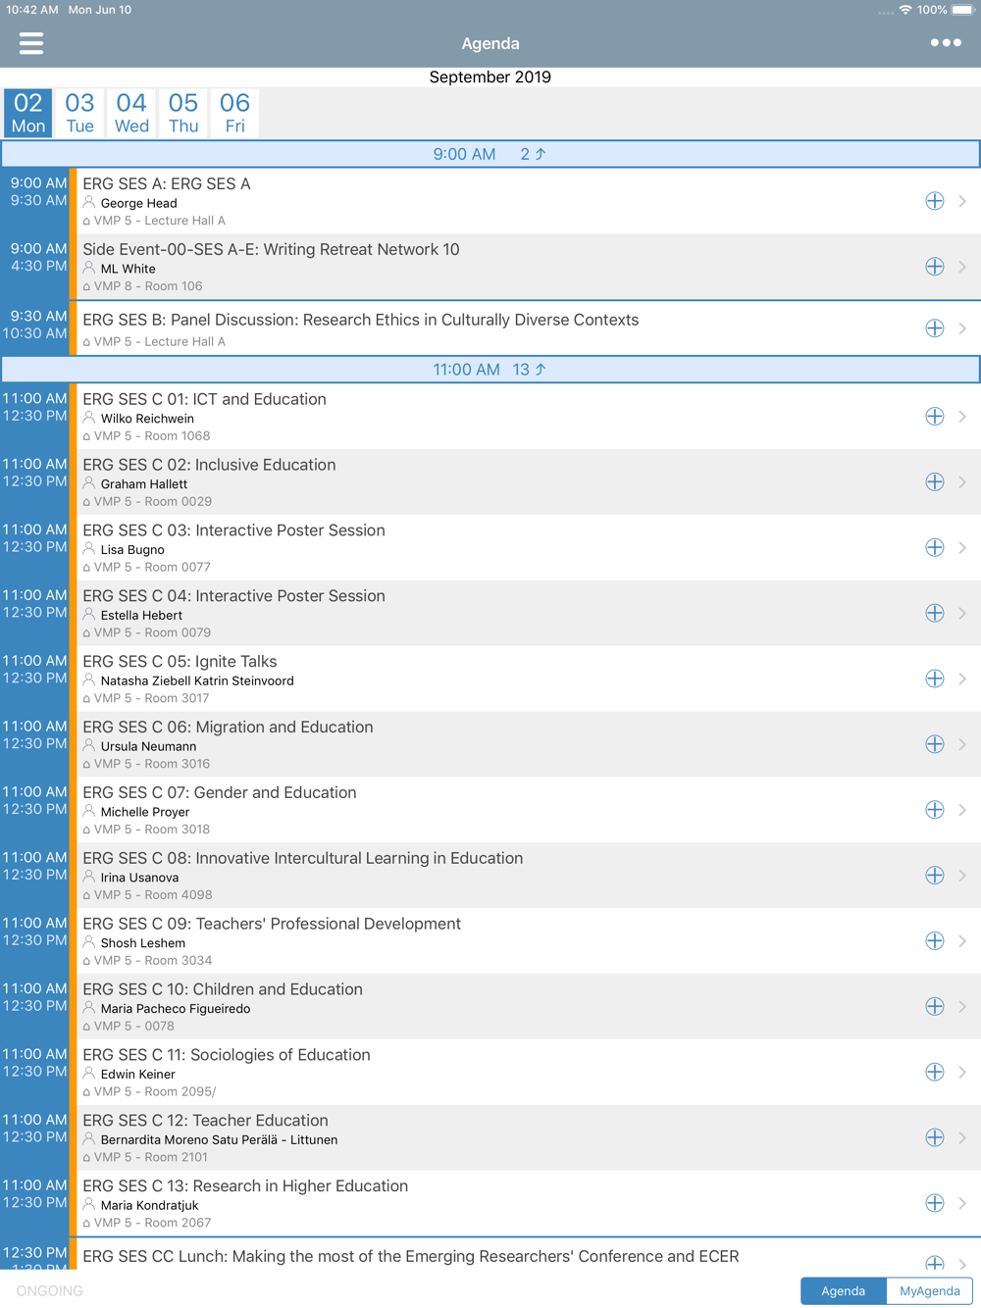Screen dimensions: 981x1308
Task: Switch to Friday 06 date tab
Action: coord(234,113)
